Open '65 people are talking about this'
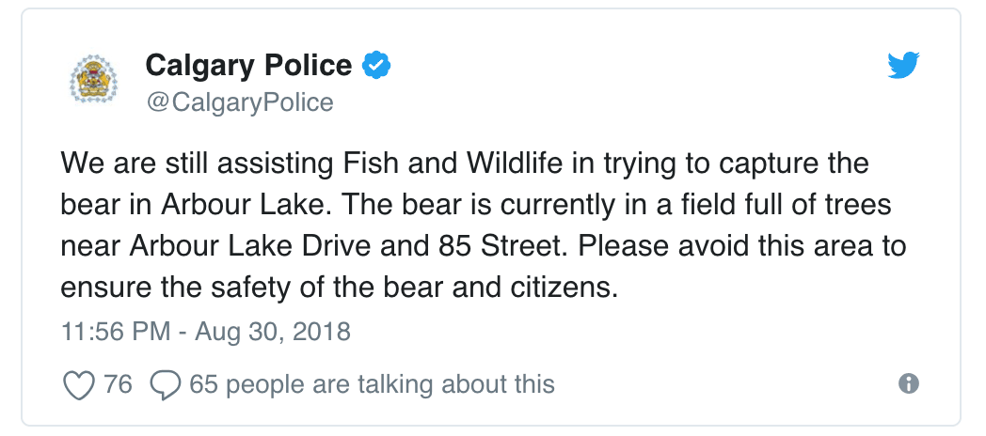986x436 pixels. click(x=373, y=384)
